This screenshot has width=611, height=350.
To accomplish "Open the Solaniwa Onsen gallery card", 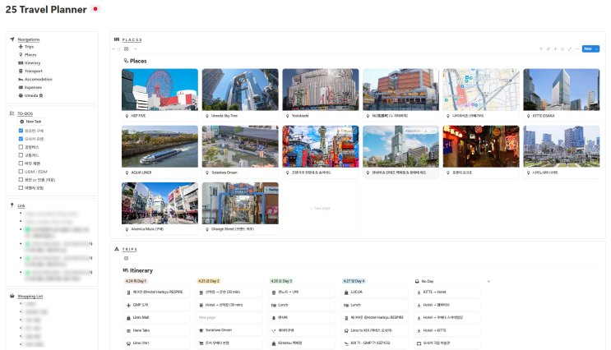I will [240, 151].
